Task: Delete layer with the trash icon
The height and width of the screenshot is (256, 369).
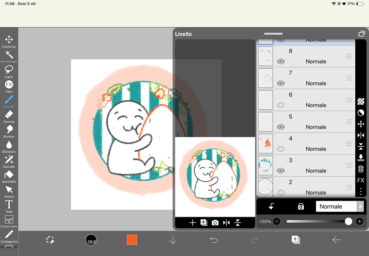Action: point(360,169)
